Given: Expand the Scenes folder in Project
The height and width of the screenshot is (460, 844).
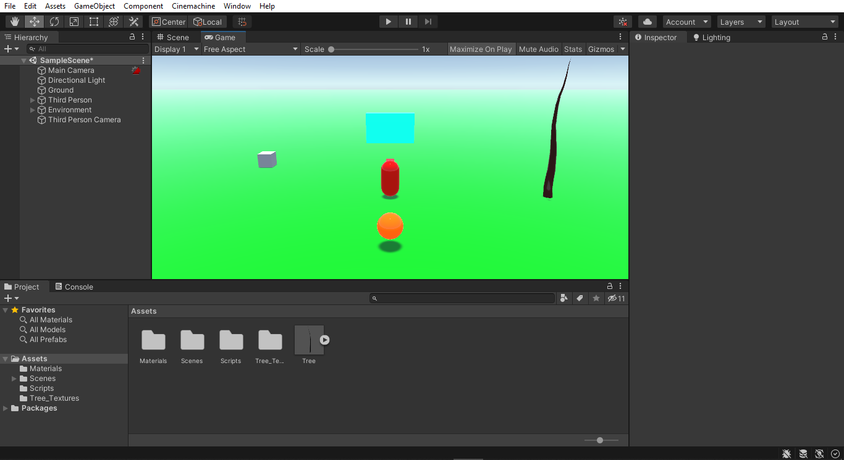Looking at the screenshot, I should pyautogui.click(x=14, y=378).
